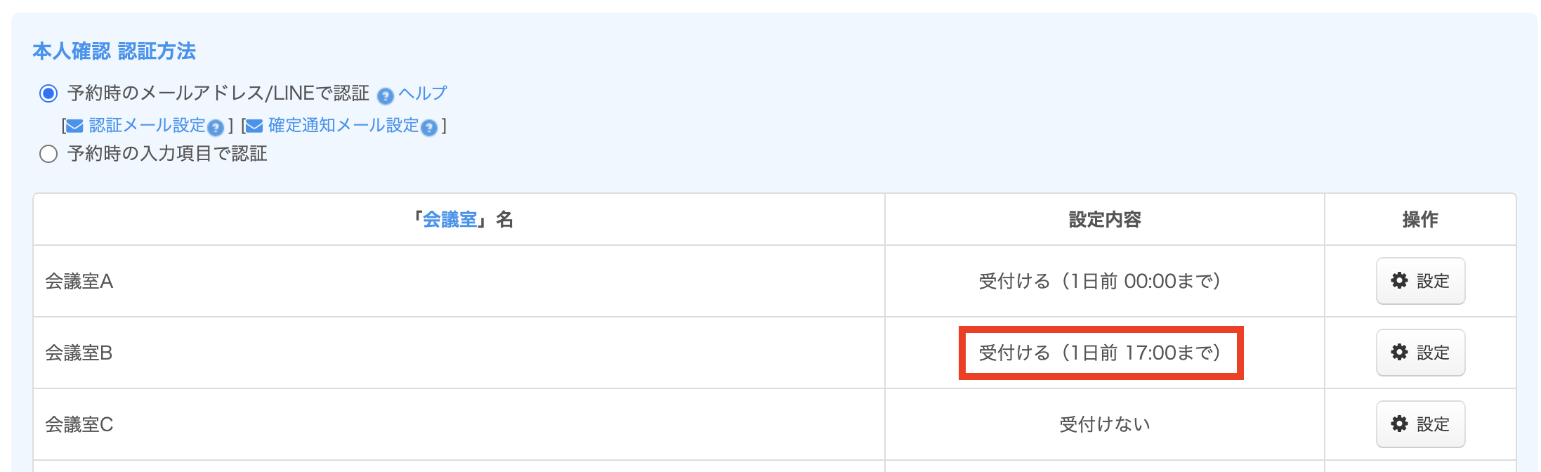Click question icon after 確定通知メール設定
The image size is (1541, 472).
(x=429, y=128)
